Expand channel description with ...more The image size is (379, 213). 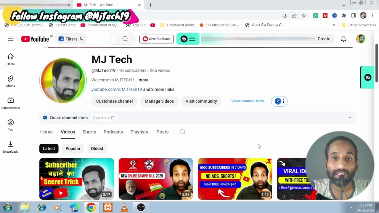[x=142, y=80]
